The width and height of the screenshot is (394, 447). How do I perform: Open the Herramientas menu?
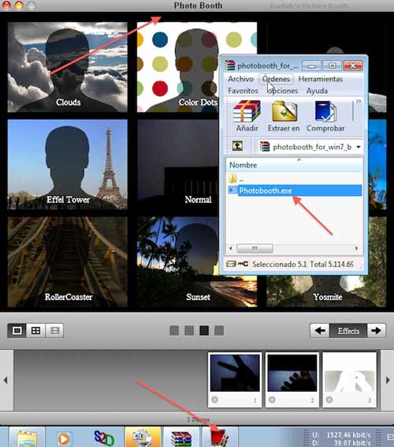(320, 79)
